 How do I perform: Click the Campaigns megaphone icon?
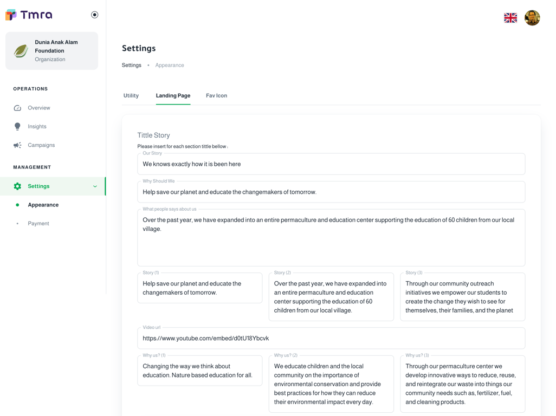(17, 145)
